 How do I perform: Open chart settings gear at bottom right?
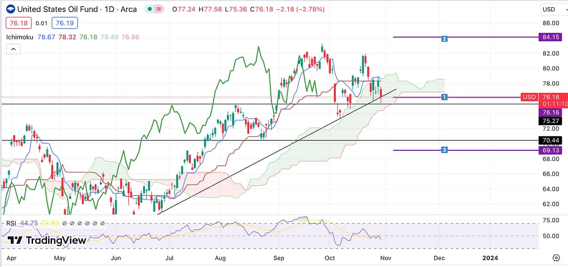pyautogui.click(x=556, y=258)
